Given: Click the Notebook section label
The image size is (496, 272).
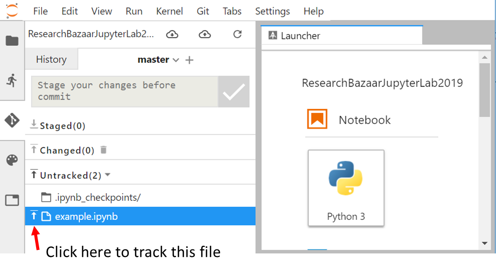Looking at the screenshot, I should click(x=365, y=120).
